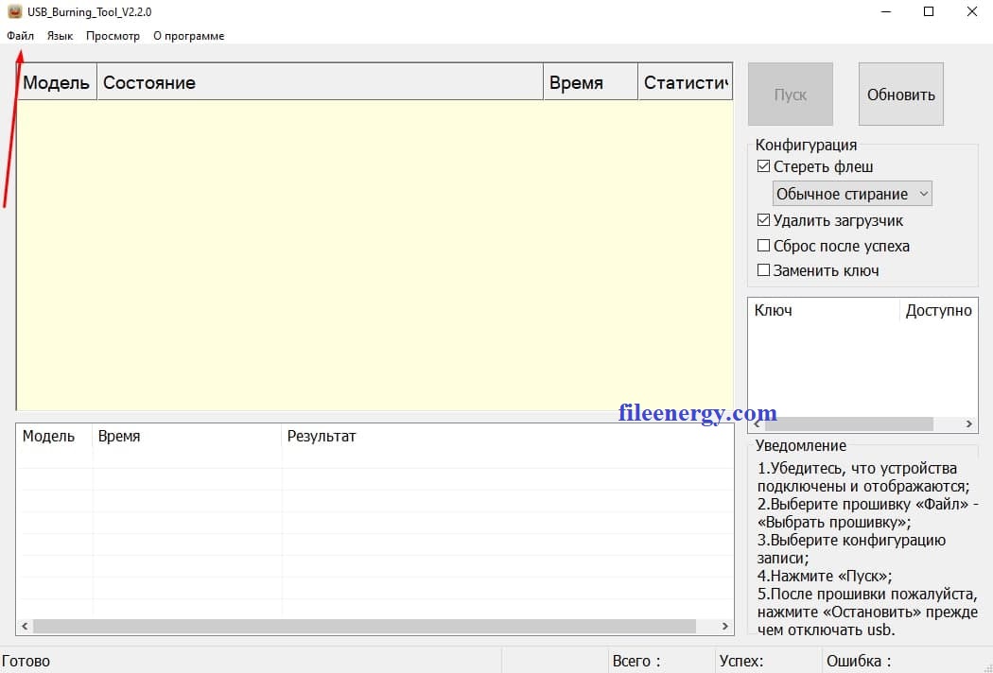The image size is (993, 673).
Task: Enable the Сброс после успеха checkbox
Action: click(764, 246)
